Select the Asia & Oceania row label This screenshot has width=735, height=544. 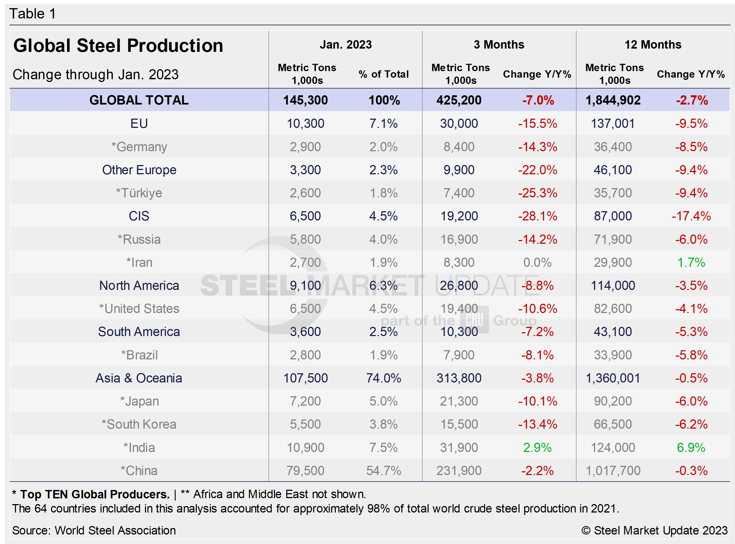tap(139, 378)
